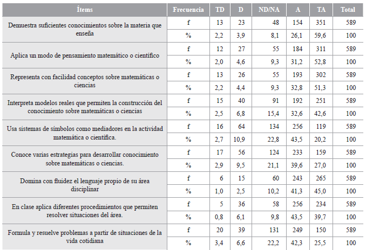Select the Frecuencia column header
This screenshot has width=366, height=250.
188,9
